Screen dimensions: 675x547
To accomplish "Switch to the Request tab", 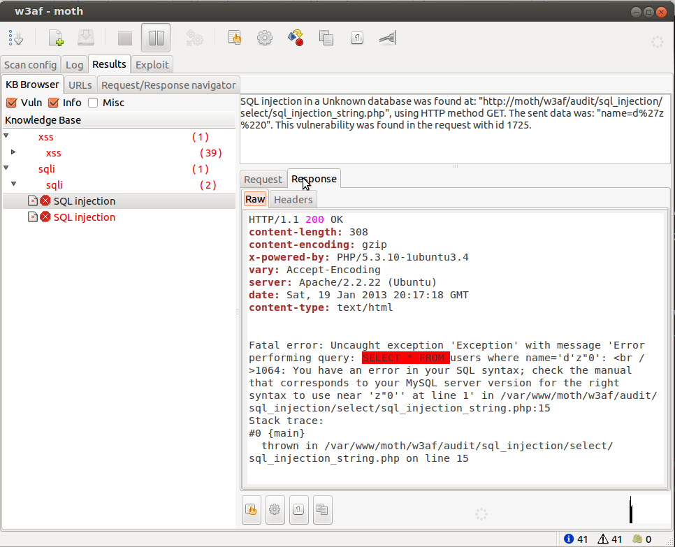I will pos(263,180).
